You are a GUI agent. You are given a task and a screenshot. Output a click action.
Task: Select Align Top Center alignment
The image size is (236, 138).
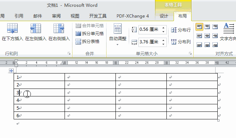point(207,27)
